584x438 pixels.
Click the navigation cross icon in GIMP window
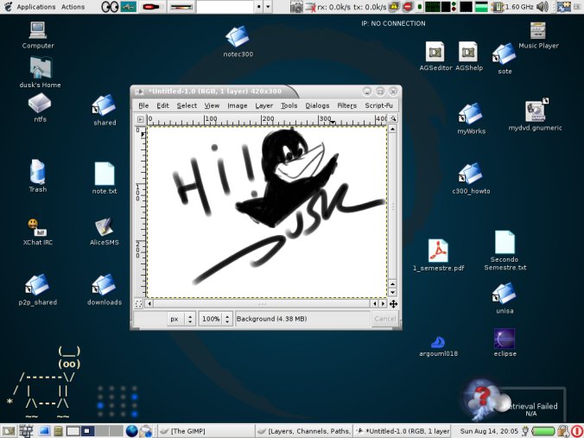click(x=393, y=304)
